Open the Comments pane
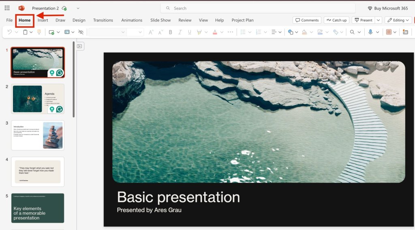415x230 pixels. pyautogui.click(x=307, y=20)
